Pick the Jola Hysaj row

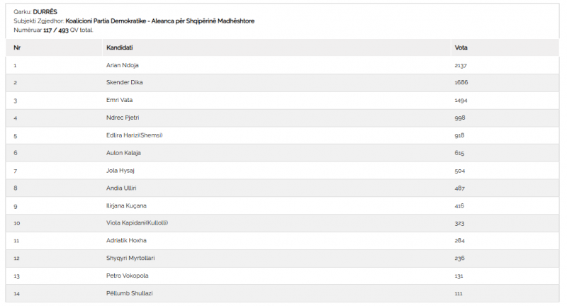coord(282,171)
